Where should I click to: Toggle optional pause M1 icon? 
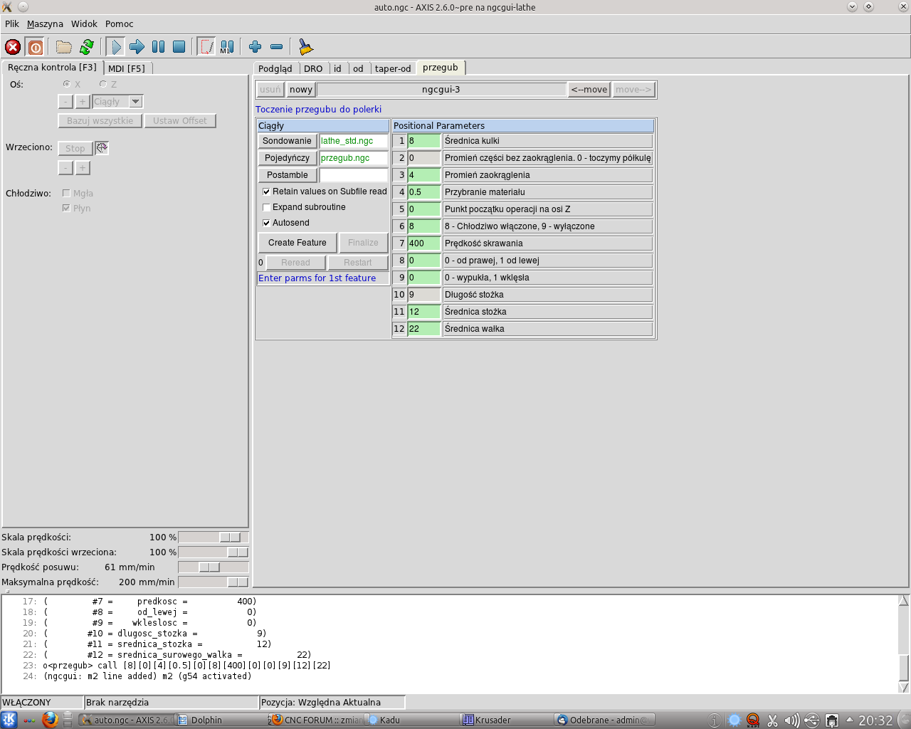tap(227, 47)
